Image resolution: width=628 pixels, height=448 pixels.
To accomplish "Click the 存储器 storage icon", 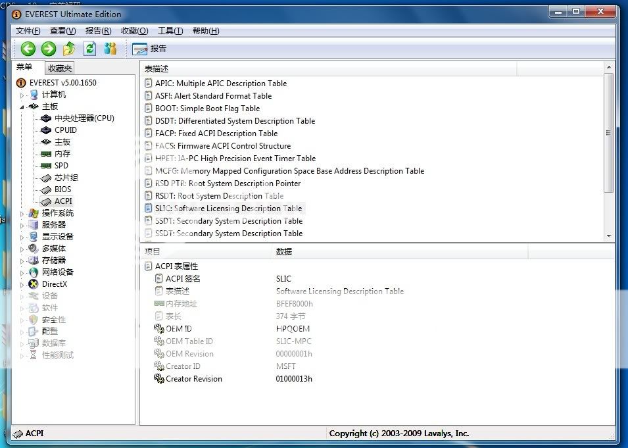I will click(x=34, y=261).
